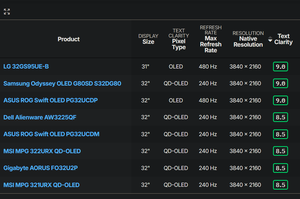Click QD-OLED in the ASUS PG32UCDM row

tap(176, 134)
